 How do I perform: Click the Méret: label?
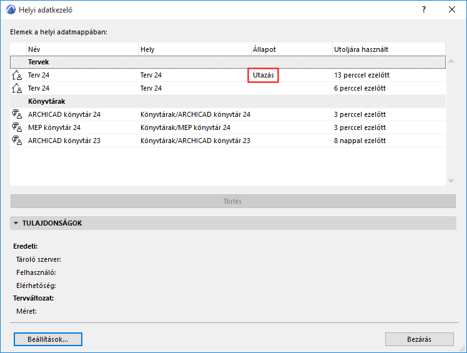pyautogui.click(x=26, y=311)
